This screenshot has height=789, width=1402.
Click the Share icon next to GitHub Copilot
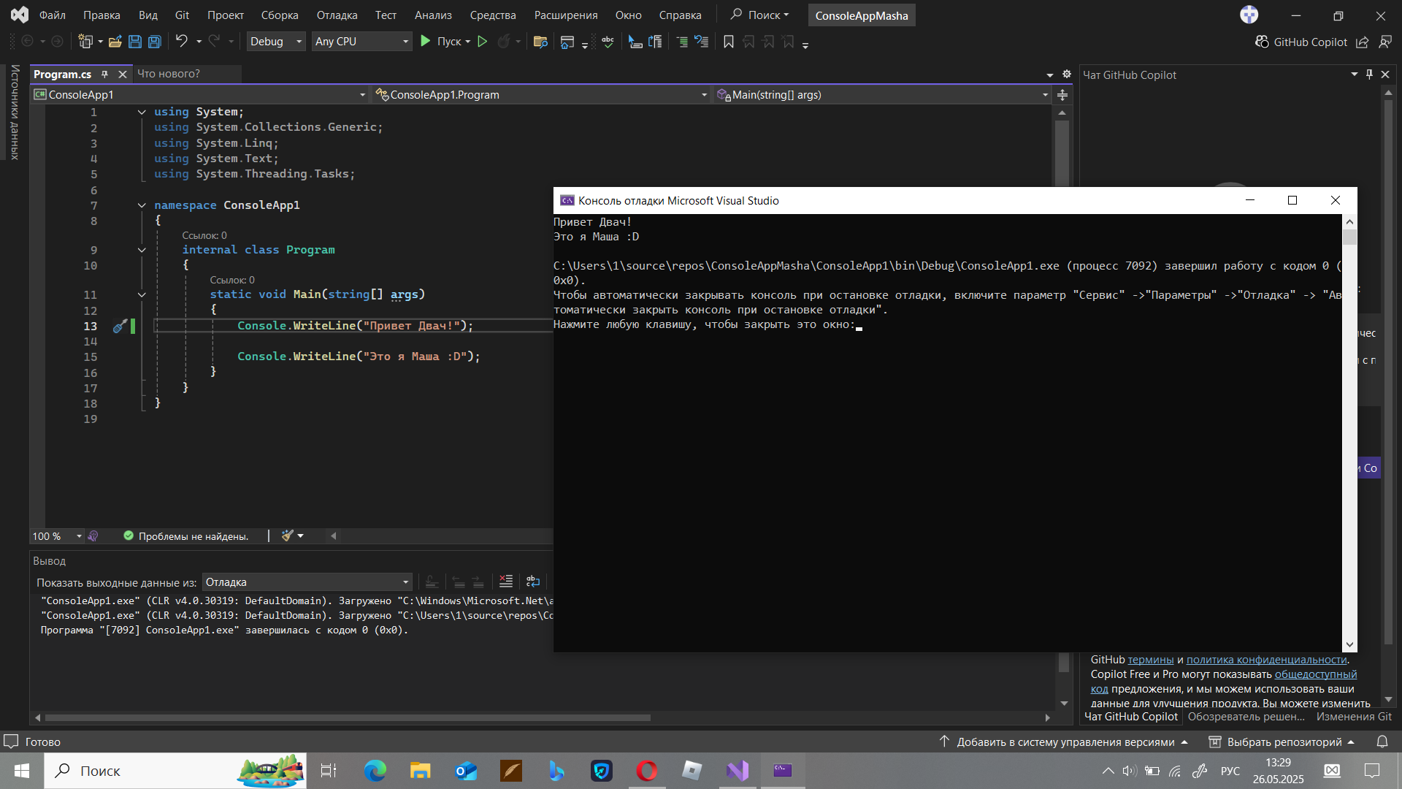pos(1363,42)
